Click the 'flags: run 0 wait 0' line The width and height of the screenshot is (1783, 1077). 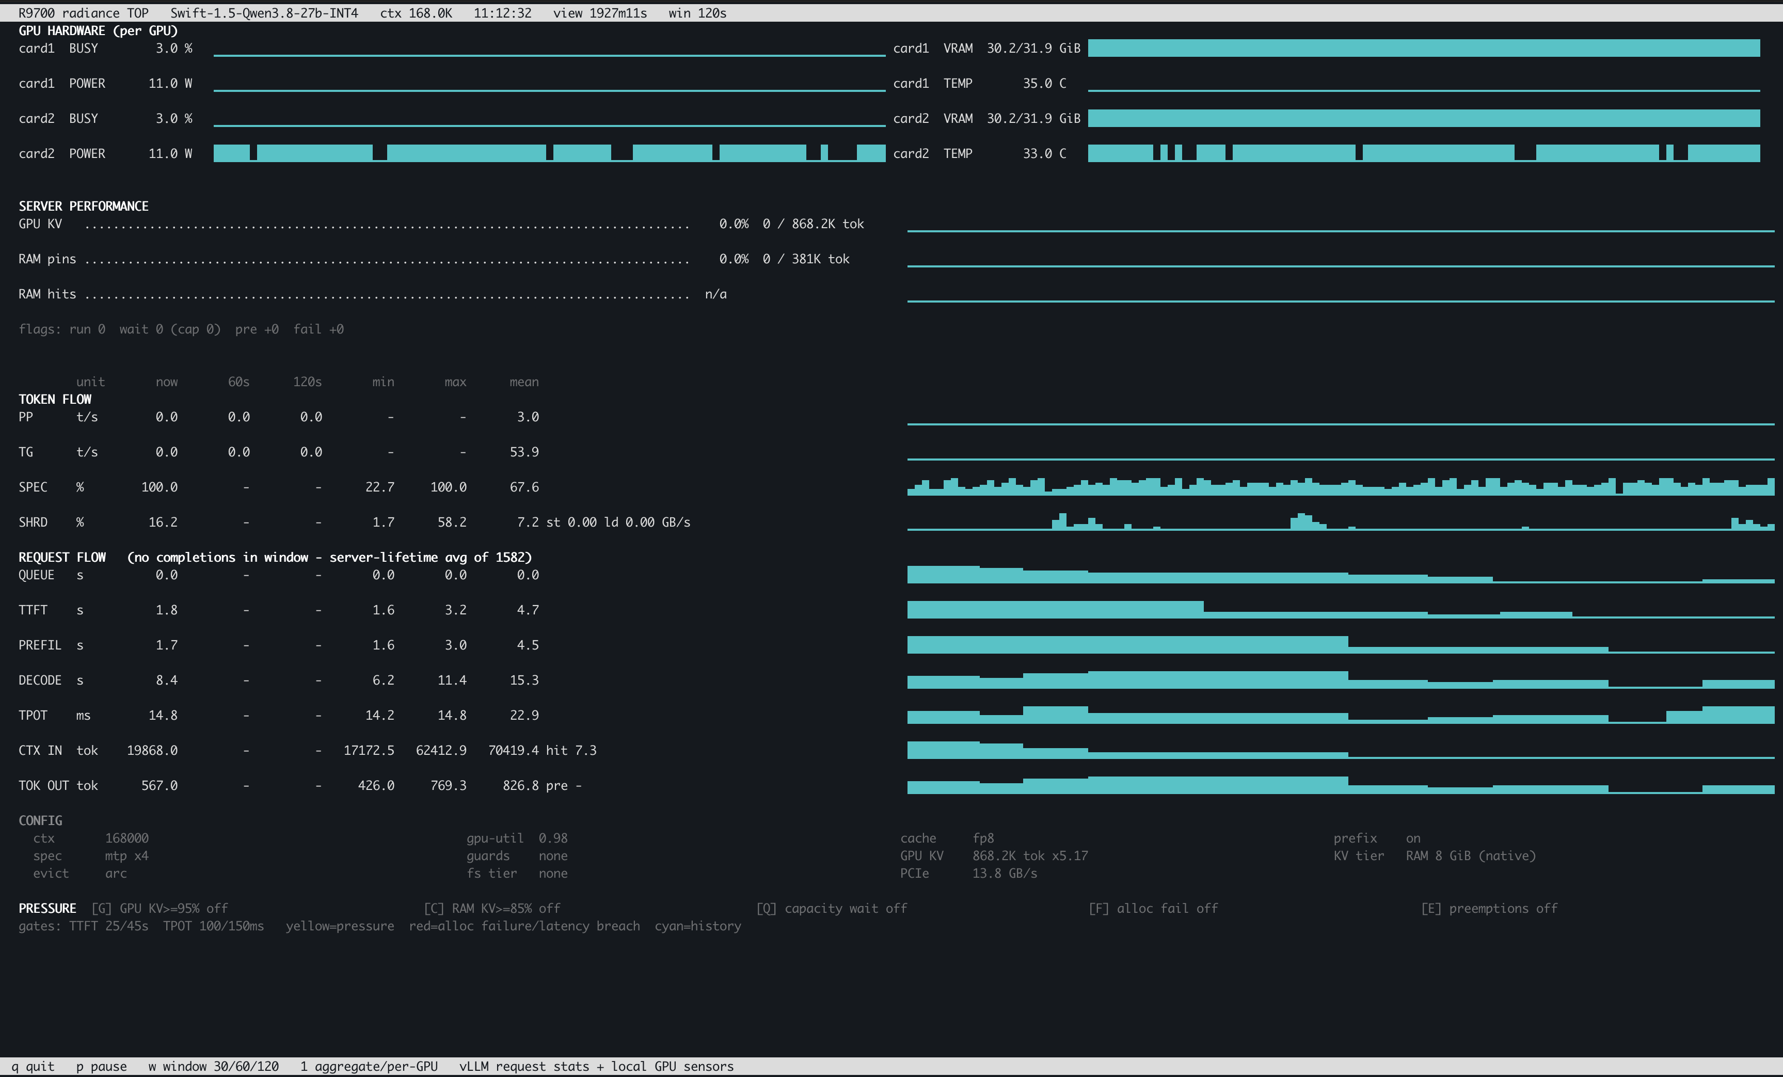click(181, 329)
